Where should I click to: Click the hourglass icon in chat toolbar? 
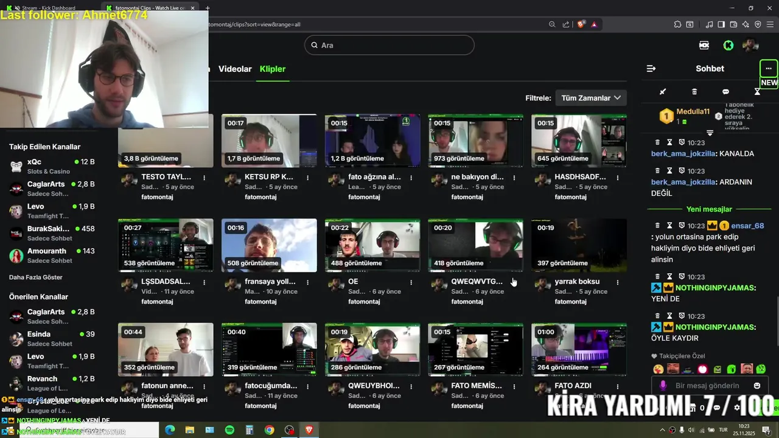click(x=757, y=92)
